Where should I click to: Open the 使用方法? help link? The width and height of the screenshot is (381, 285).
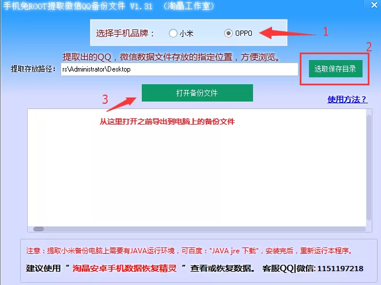pyautogui.click(x=347, y=99)
